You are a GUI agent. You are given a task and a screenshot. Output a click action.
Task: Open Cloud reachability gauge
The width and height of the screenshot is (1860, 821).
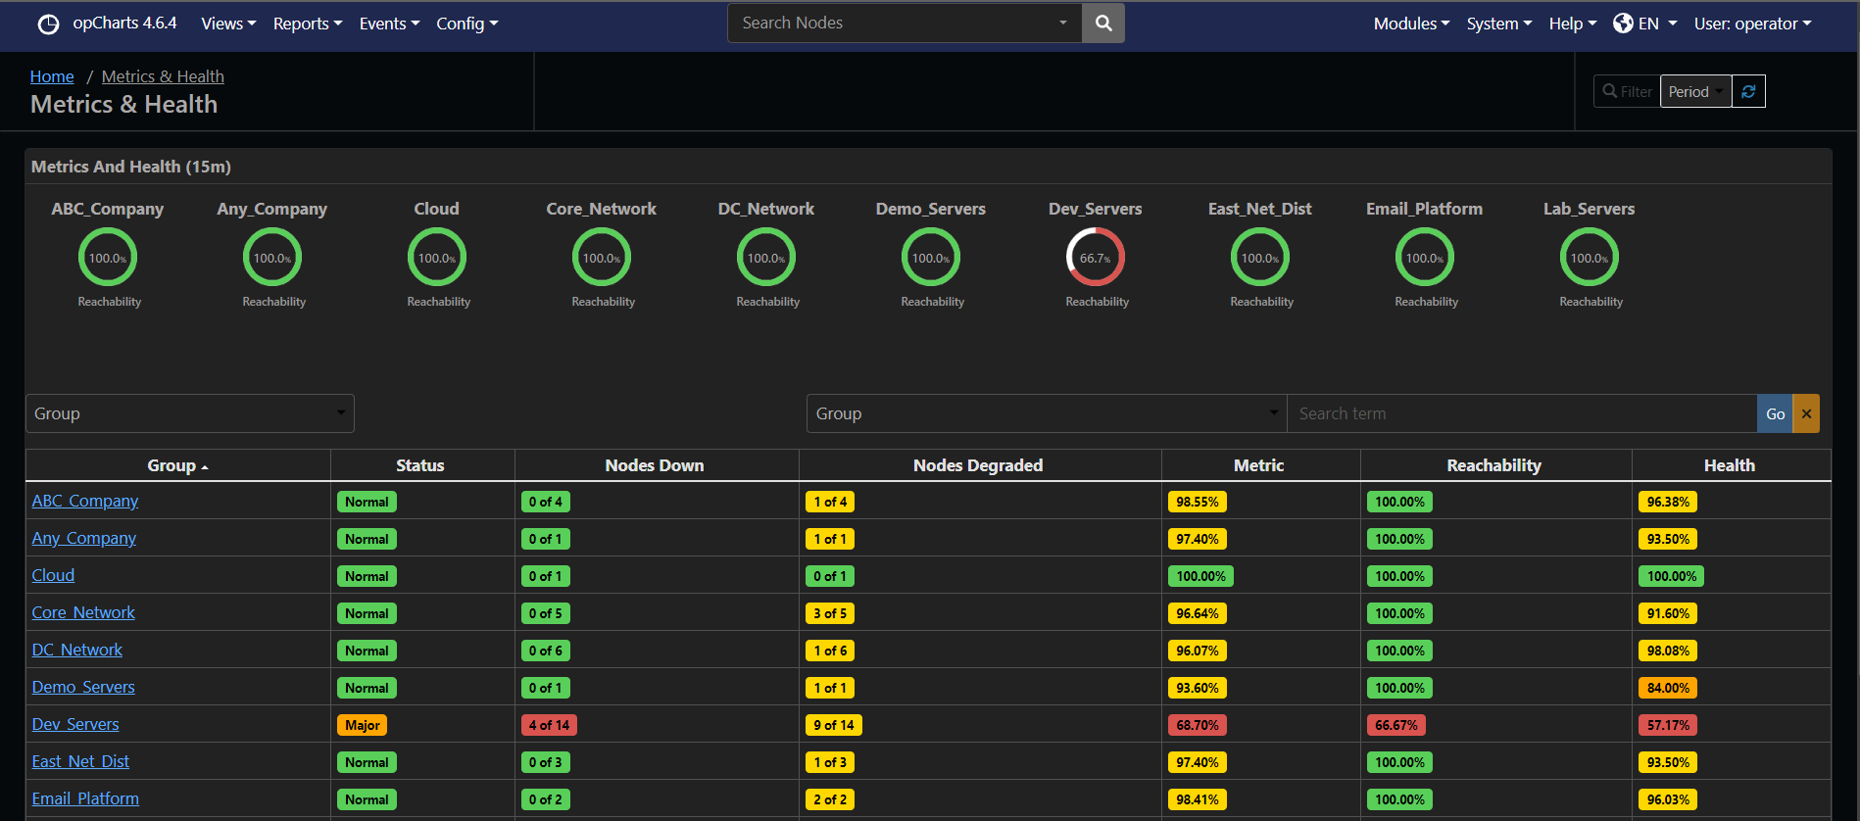click(437, 257)
